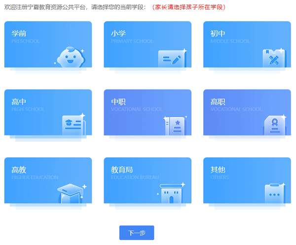Click the ruler-and-pencil book icon on the 初中 card
This screenshot has width=296, height=245.
point(275,58)
